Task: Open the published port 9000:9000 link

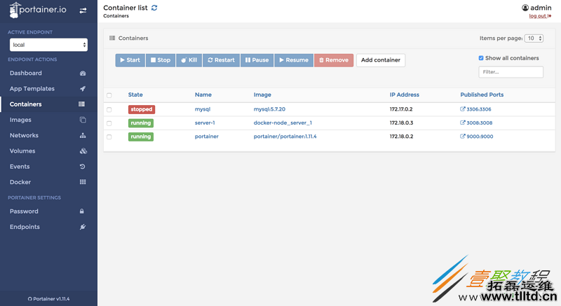Action: (479, 137)
